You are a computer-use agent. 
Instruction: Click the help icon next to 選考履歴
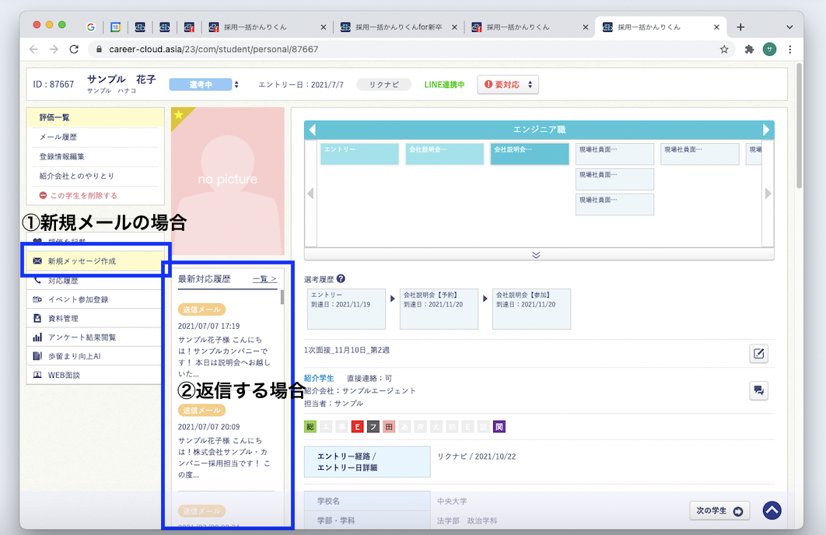coord(341,278)
